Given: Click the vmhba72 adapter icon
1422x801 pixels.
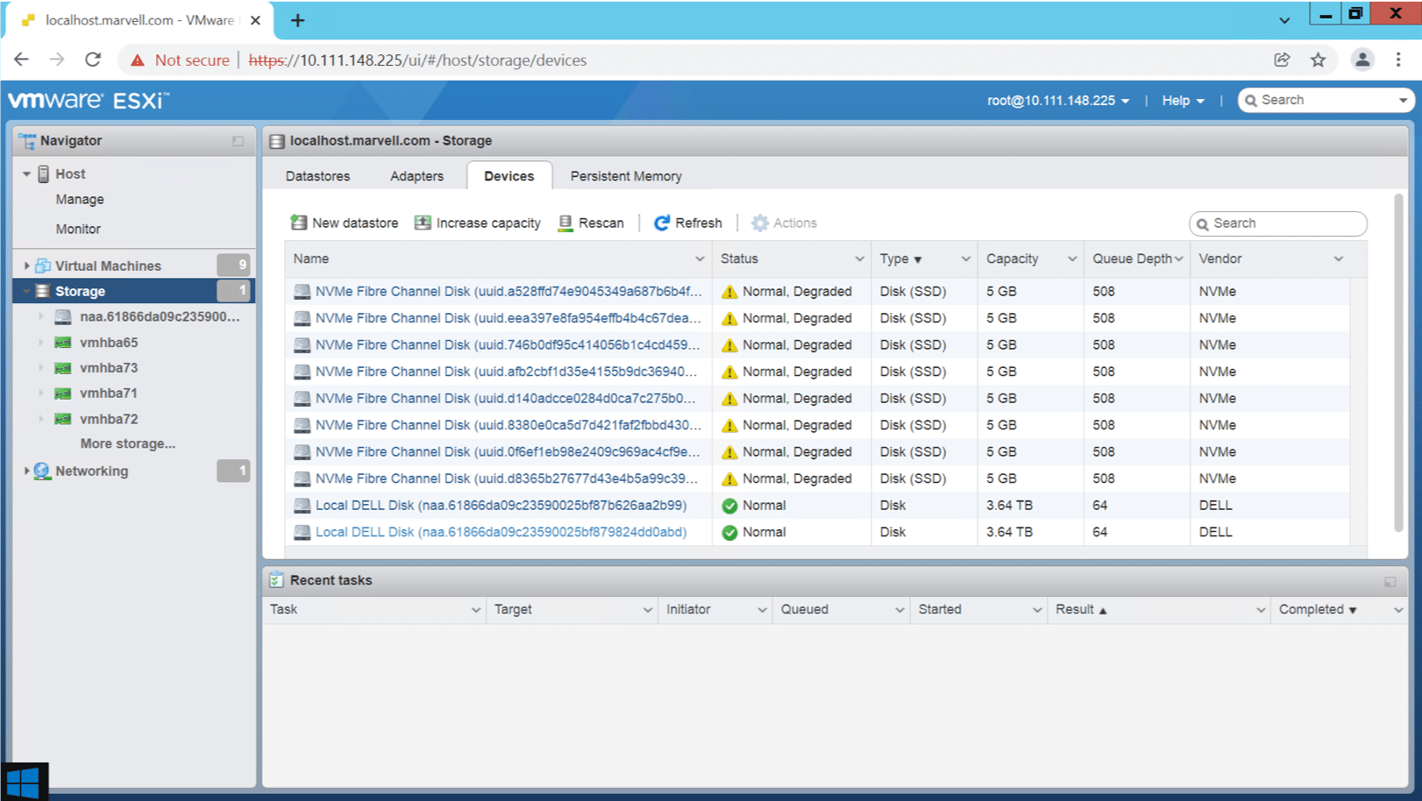Looking at the screenshot, I should [62, 419].
